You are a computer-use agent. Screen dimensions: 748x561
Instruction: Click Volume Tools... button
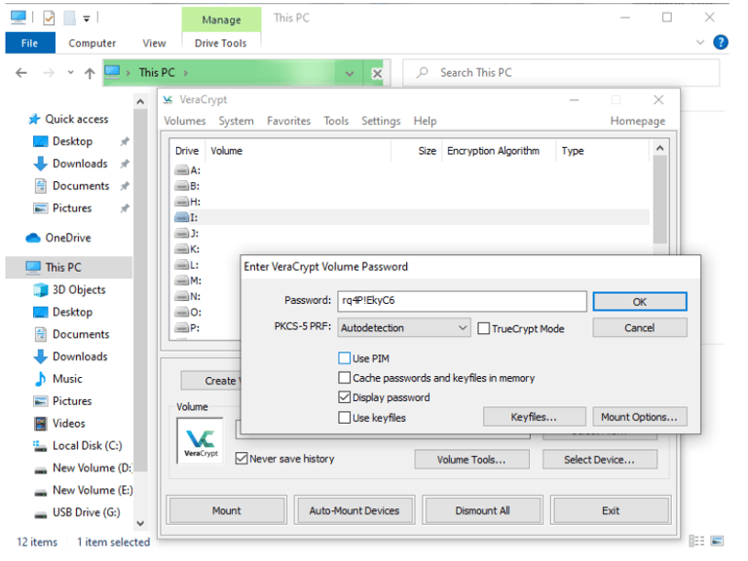pyautogui.click(x=471, y=460)
